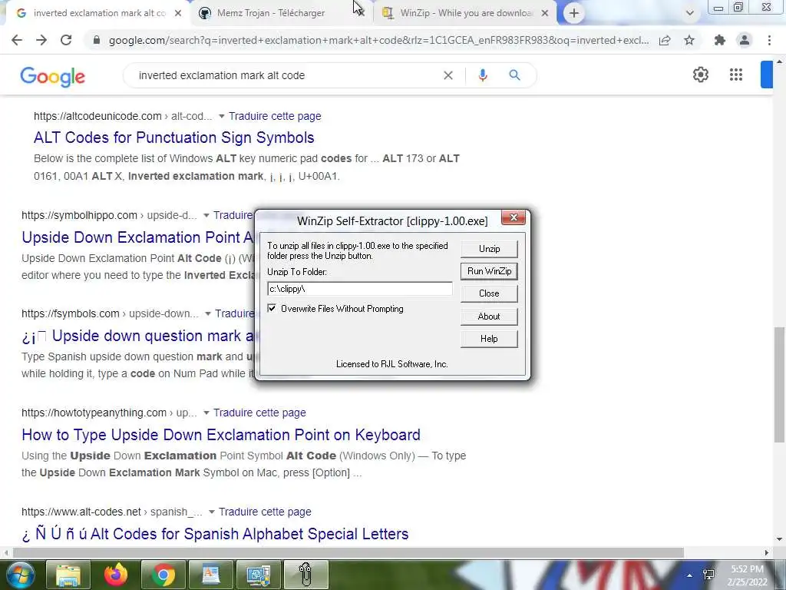Click the vertical scrollbar down arrow
Screen dimensions: 786x590
779,540
